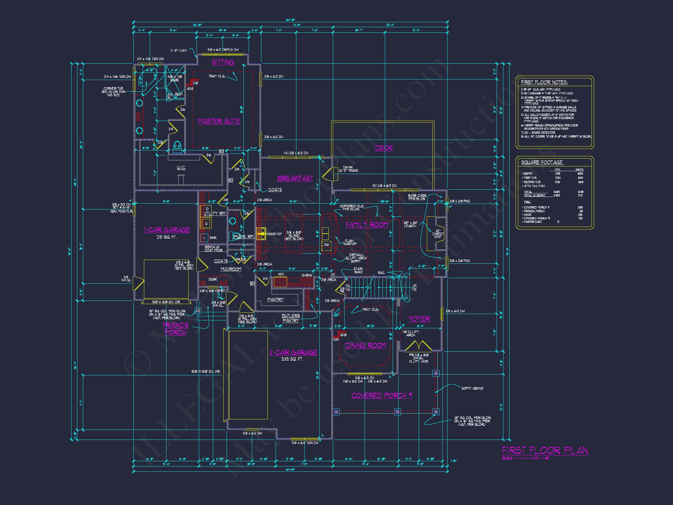Screen dimensions: 673x505
Task: Select the (5) 2/8 x 6/2 DH label
Action: [x=384, y=186]
